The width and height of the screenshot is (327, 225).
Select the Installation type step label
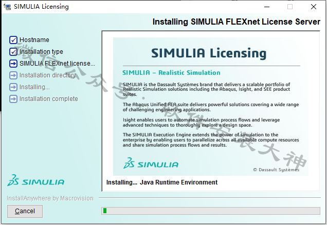tap(41, 52)
